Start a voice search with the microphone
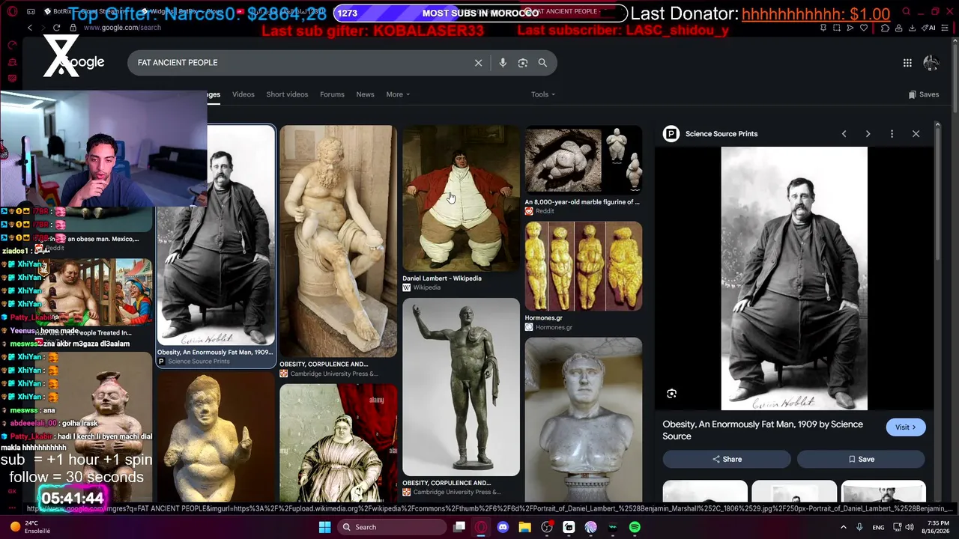 (503, 63)
